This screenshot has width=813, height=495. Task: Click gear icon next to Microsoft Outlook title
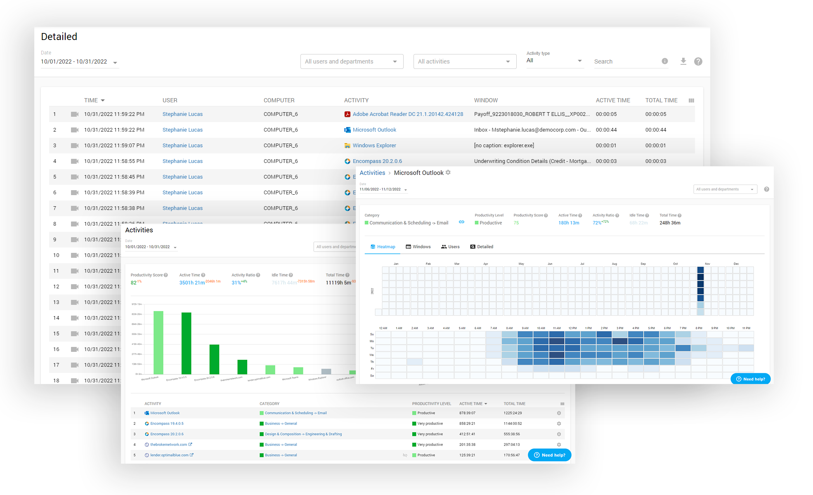[x=448, y=172]
